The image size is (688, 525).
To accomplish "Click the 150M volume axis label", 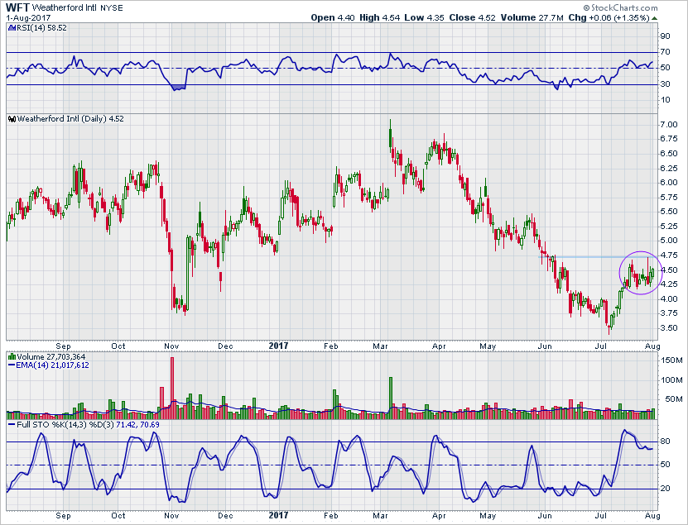I will pyautogui.click(x=671, y=360).
